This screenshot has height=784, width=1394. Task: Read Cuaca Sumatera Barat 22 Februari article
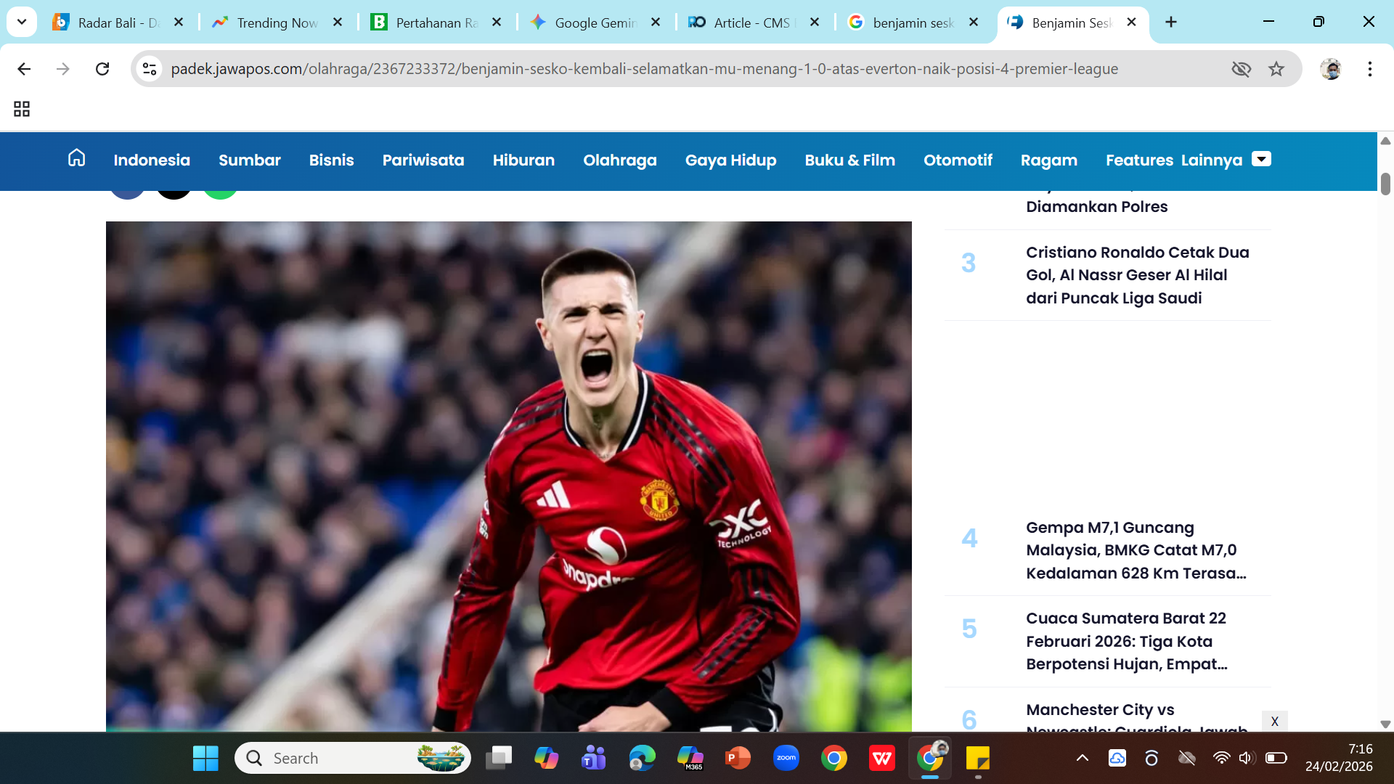[x=1126, y=641]
